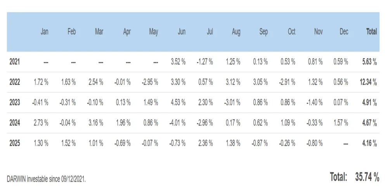
Task: Select the 4.53 % June 2023 cell
Action: [x=178, y=102]
